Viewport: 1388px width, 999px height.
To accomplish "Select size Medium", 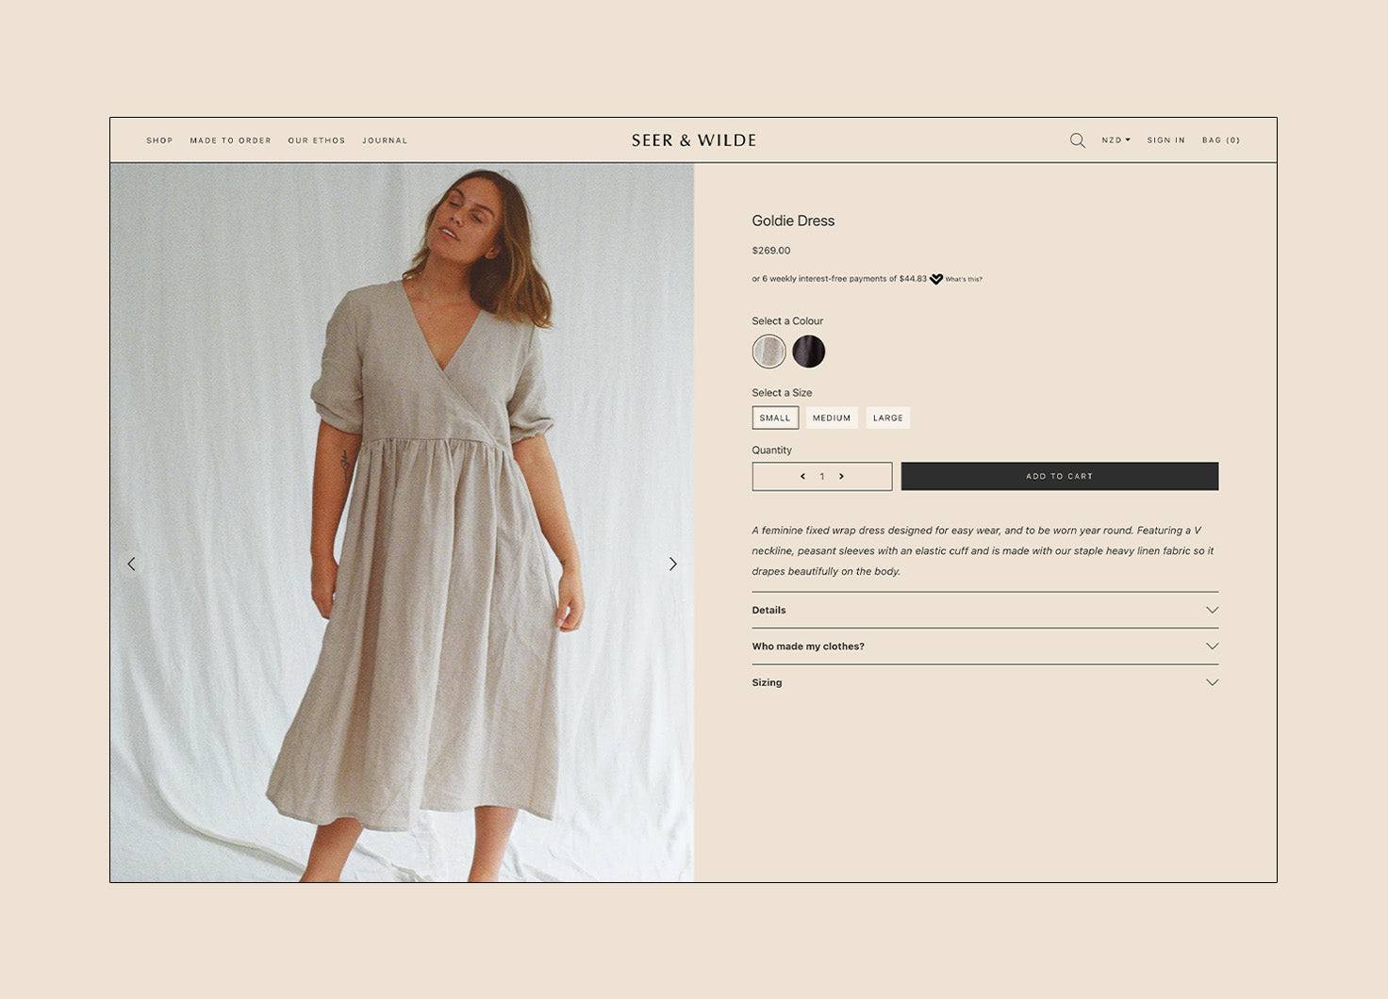I will coord(832,418).
